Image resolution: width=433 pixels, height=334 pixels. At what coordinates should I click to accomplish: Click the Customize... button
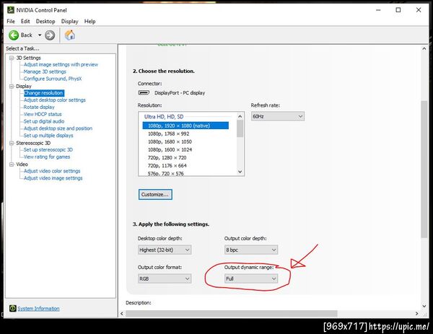155,195
